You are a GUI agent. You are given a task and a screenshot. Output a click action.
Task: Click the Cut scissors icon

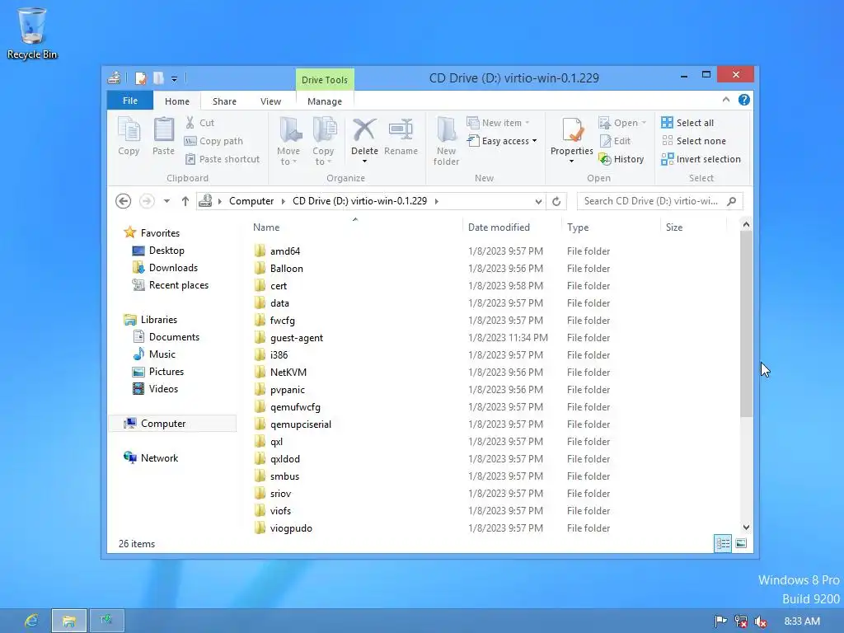tap(190, 123)
